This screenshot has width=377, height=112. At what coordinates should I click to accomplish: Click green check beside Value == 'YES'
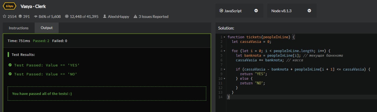click(x=10, y=65)
